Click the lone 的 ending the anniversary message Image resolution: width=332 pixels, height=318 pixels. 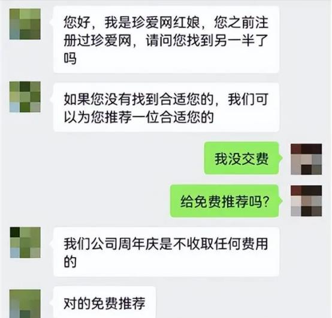tap(70, 261)
